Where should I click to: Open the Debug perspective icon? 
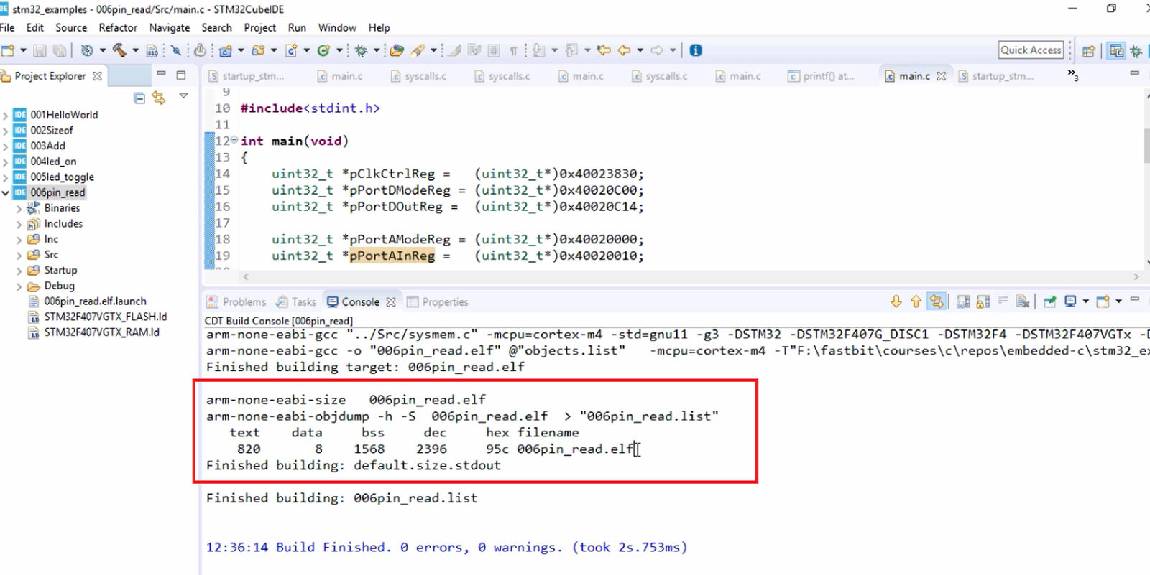point(1136,51)
